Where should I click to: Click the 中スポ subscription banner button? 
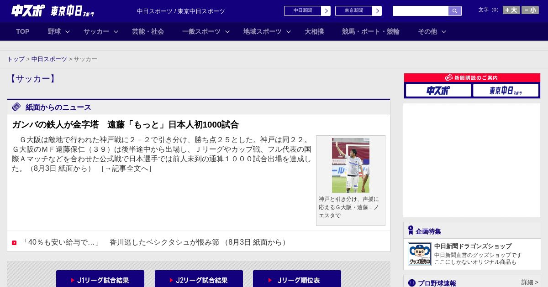click(x=438, y=90)
